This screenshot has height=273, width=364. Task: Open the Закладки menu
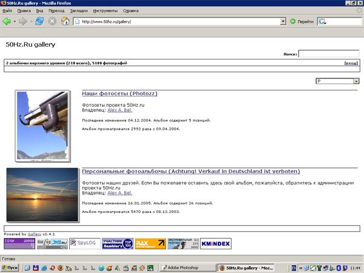coord(79,11)
